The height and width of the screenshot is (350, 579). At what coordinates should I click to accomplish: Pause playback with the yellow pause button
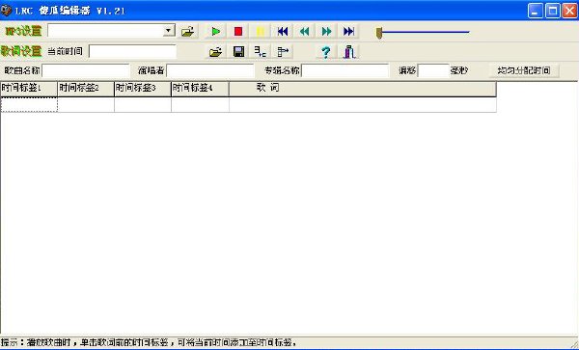pos(261,32)
